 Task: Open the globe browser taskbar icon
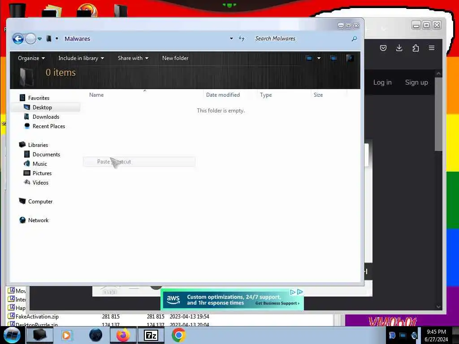click(95, 335)
